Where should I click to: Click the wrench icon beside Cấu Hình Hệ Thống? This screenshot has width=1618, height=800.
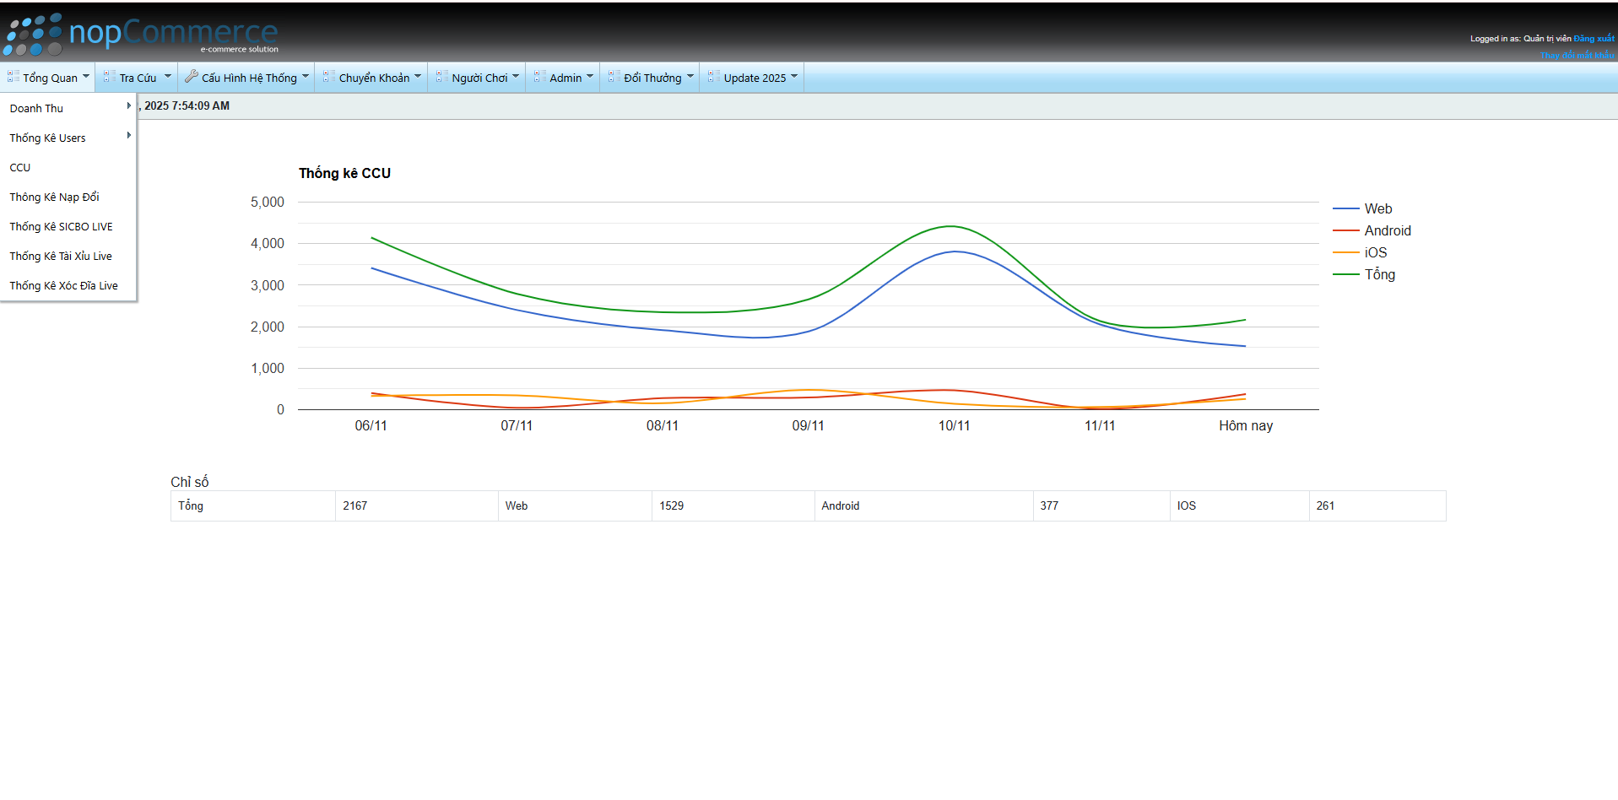tap(192, 77)
